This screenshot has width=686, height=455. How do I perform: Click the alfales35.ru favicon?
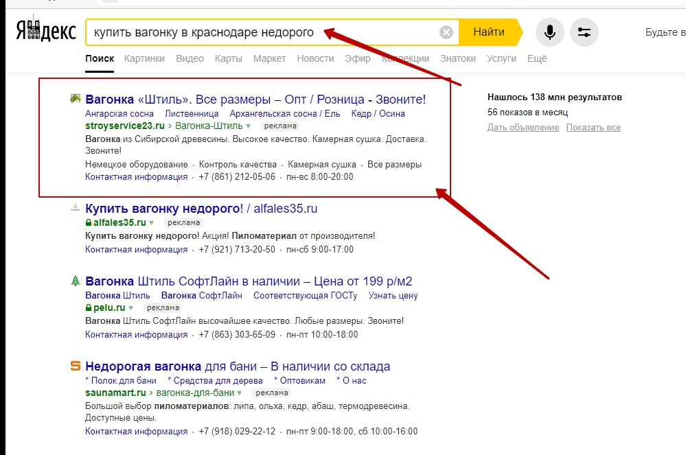tap(76, 208)
